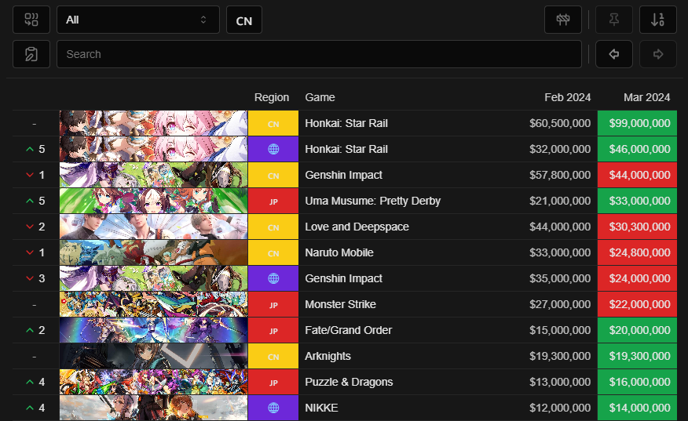688x421 pixels.
Task: Select the Fate/Grand Order game name
Action: (349, 330)
